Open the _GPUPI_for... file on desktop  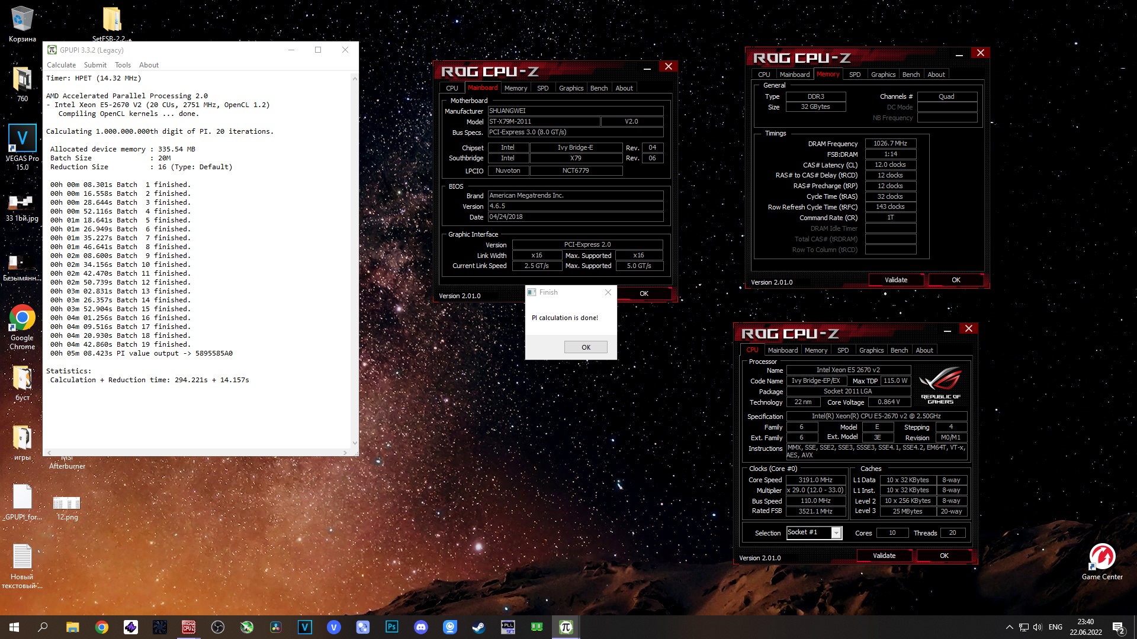point(22,502)
